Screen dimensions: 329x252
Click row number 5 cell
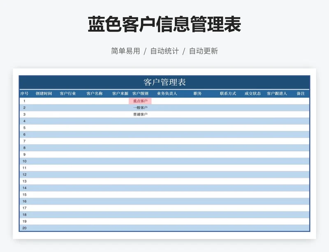[24, 128]
